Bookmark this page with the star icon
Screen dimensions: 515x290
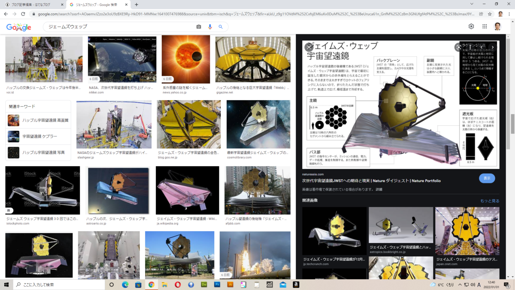coord(489,14)
